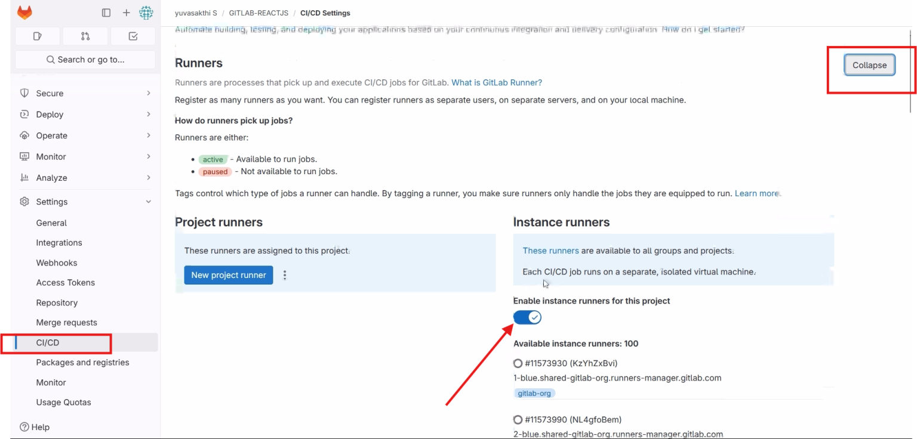917x439 pixels.
Task: Toggle the sidebar collapse icon
Action: click(x=106, y=11)
